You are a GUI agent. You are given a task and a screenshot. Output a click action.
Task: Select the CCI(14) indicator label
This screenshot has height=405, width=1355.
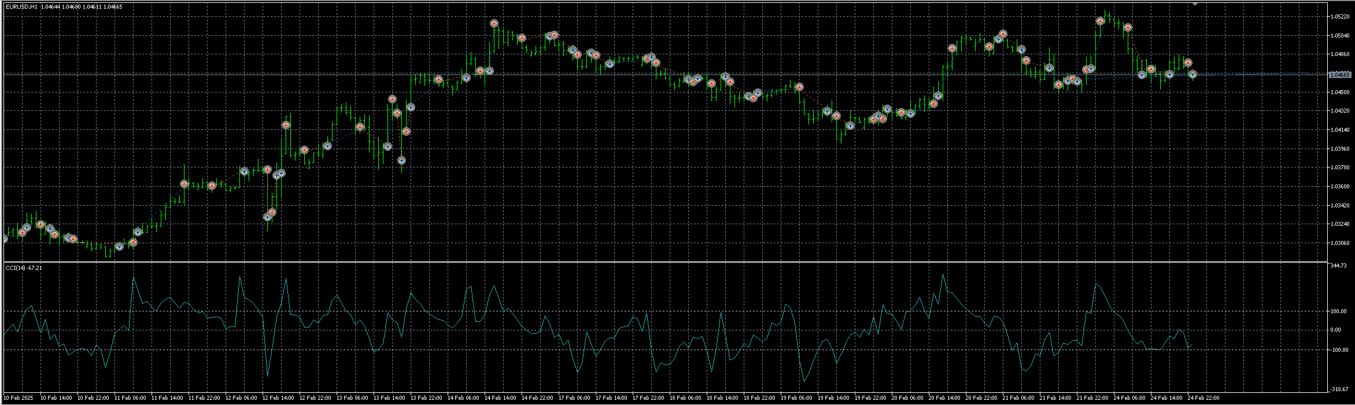tap(23, 268)
